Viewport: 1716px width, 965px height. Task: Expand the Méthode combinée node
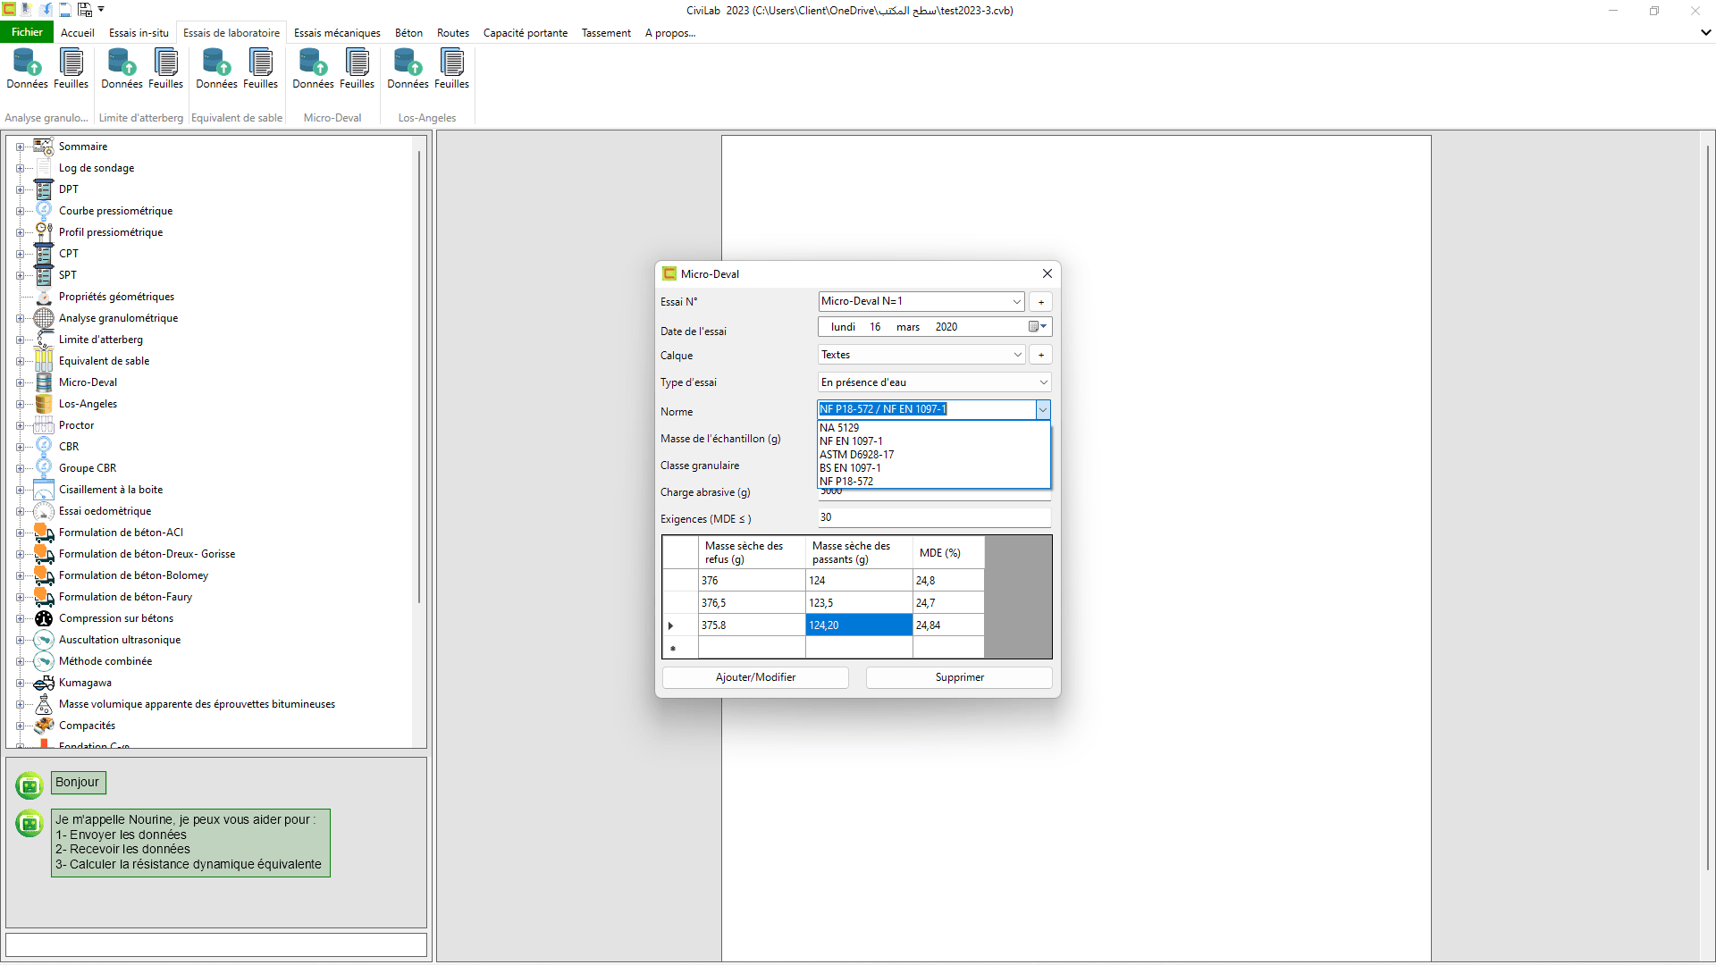pos(20,661)
